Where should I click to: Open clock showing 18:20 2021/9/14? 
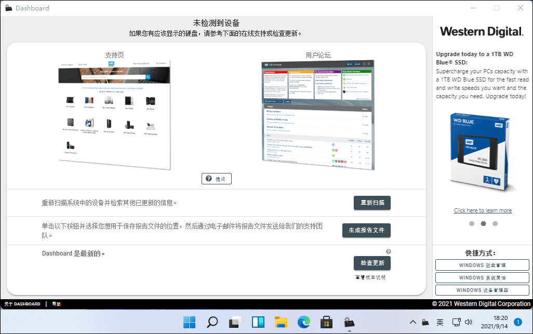(x=494, y=322)
